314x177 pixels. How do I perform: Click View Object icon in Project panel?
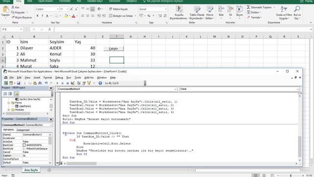tap(10, 94)
